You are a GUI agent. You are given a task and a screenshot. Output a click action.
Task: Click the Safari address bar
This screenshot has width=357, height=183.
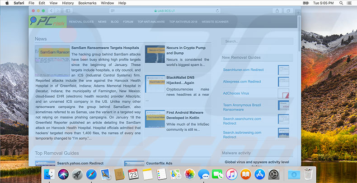(164, 11)
